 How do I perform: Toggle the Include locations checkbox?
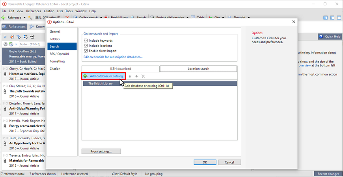[x=86, y=46]
